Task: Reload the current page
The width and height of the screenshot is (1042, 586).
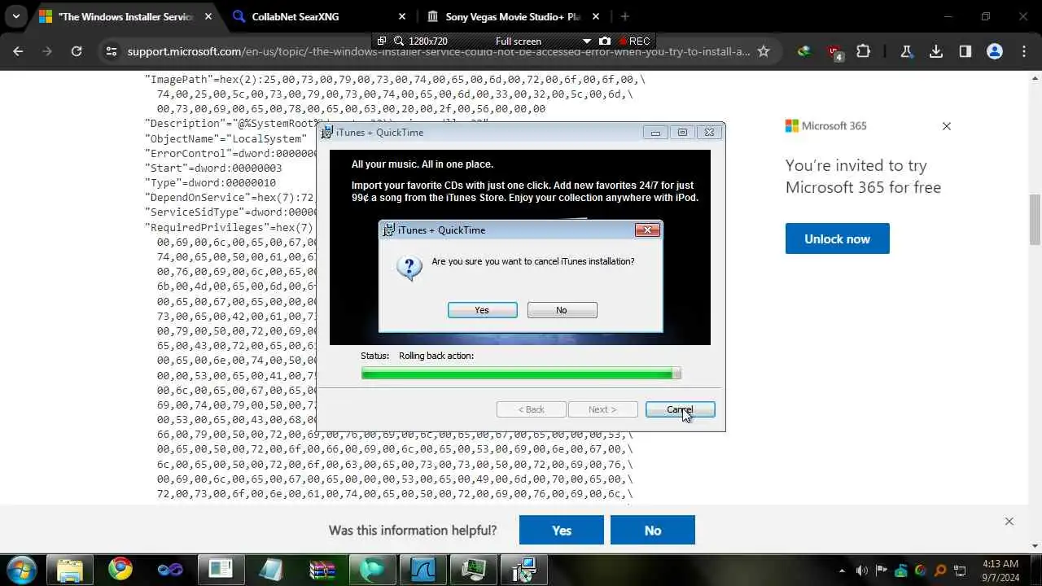Action: [x=77, y=51]
